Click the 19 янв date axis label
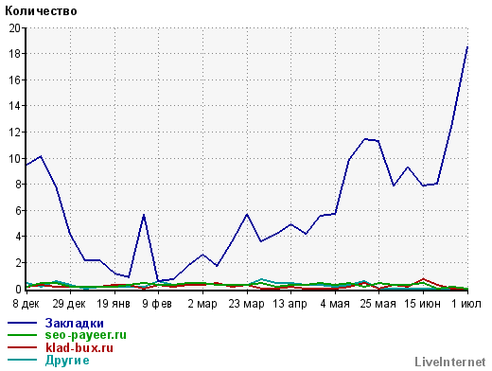492x371 pixels. (x=114, y=304)
